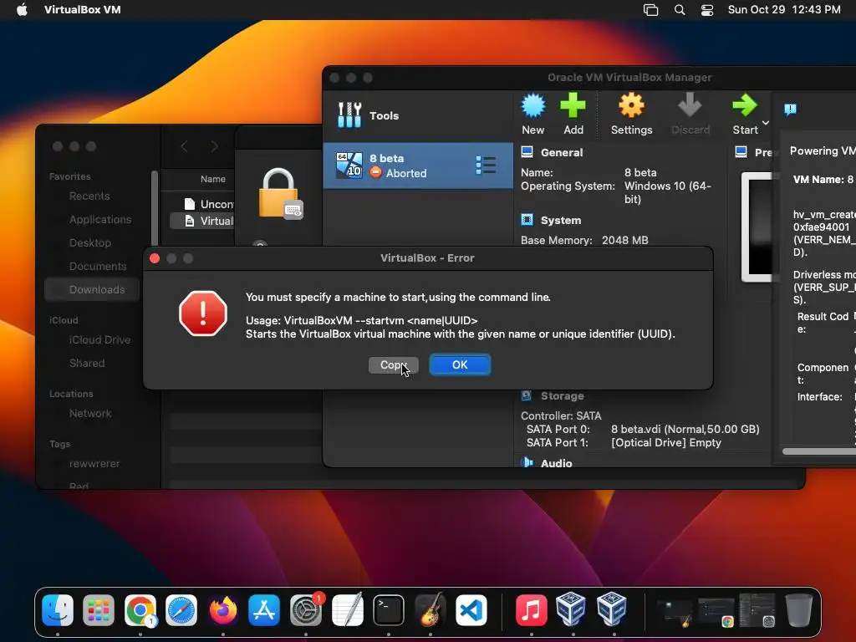This screenshot has height=642, width=856.
Task: Open Firefox from the Dock
Action: point(222,609)
